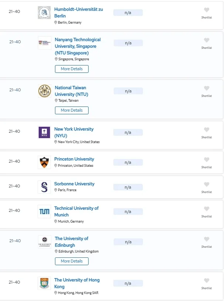Open the NYU purple logo thumbnail

point(44,132)
